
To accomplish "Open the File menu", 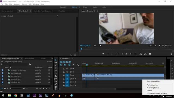I will (x=2, y=4).
